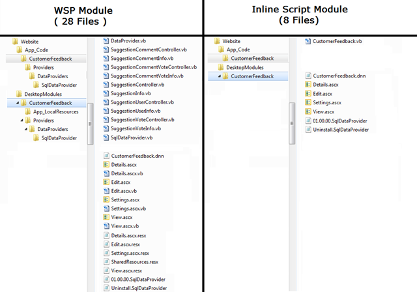Select Edit.ascx in Inline Script panel
The width and height of the screenshot is (417, 292).
tap(323, 94)
